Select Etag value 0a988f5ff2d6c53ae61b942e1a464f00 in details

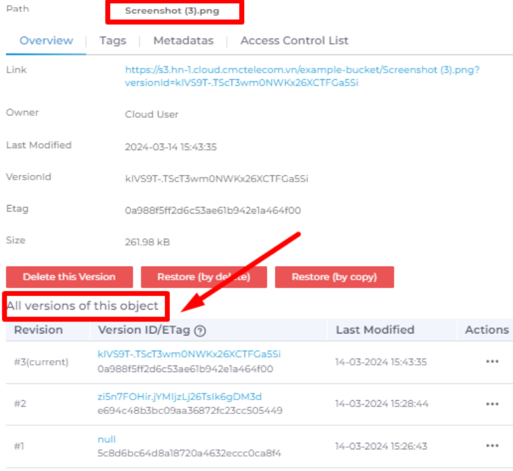(213, 210)
